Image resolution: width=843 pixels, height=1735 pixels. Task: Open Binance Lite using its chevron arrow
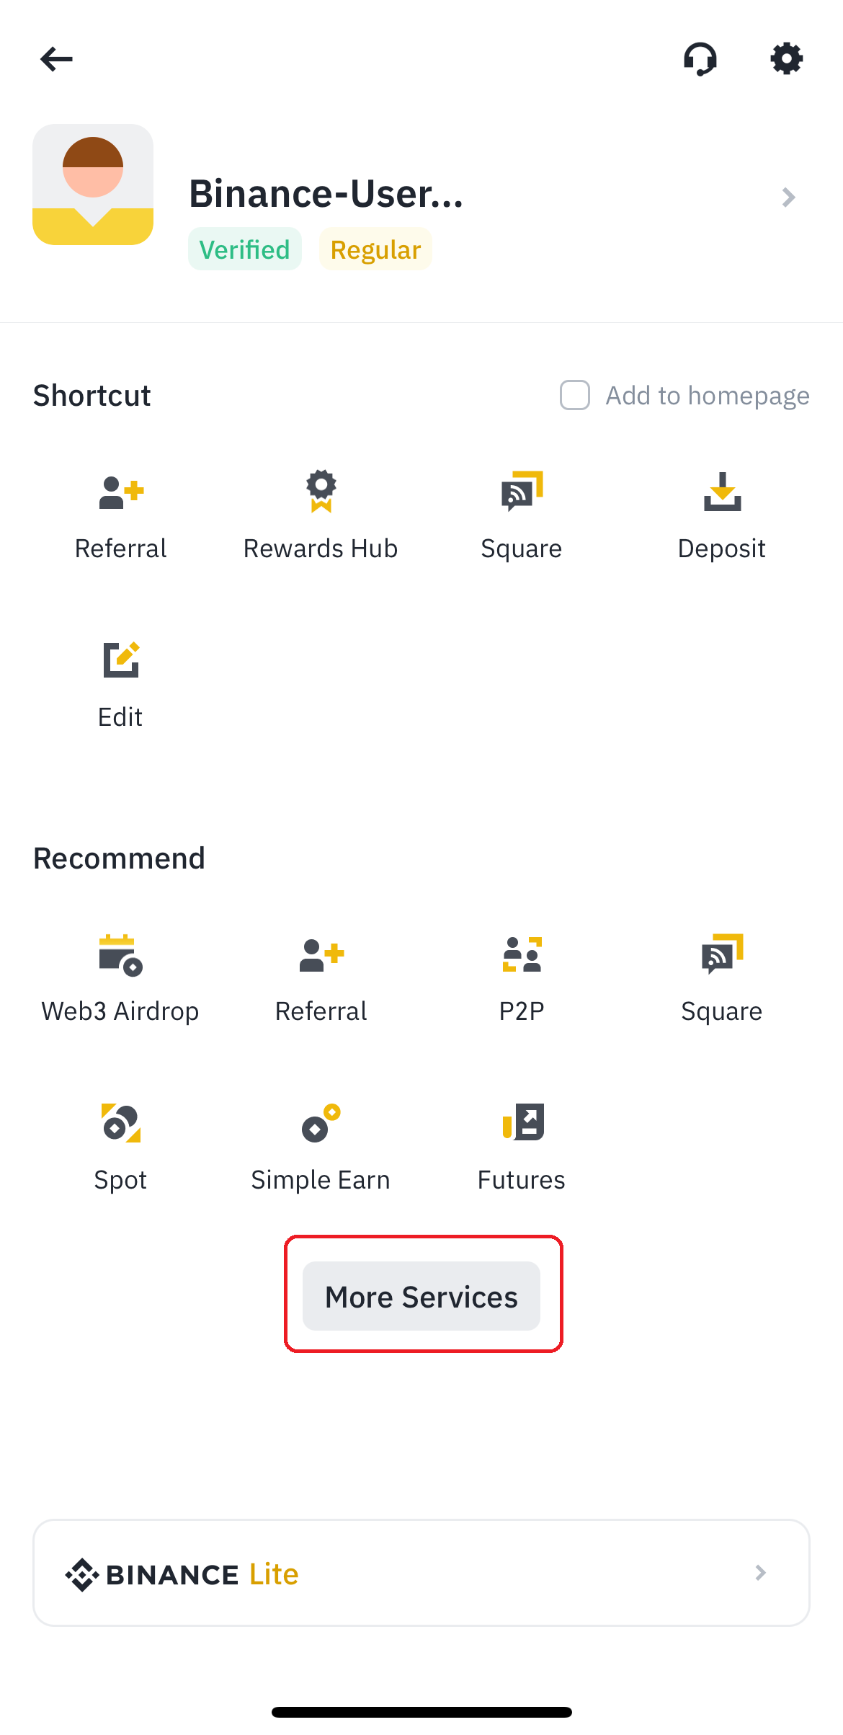(760, 1573)
